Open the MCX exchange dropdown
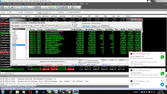Viewport: 167px width, 94px height. point(13,13)
